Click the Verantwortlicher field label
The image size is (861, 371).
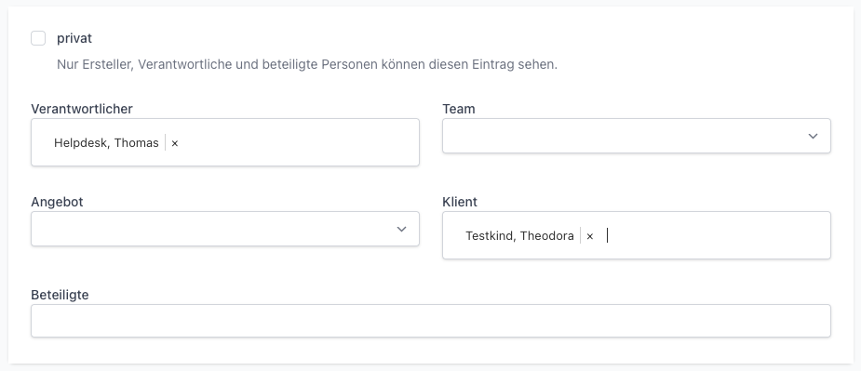coord(82,109)
